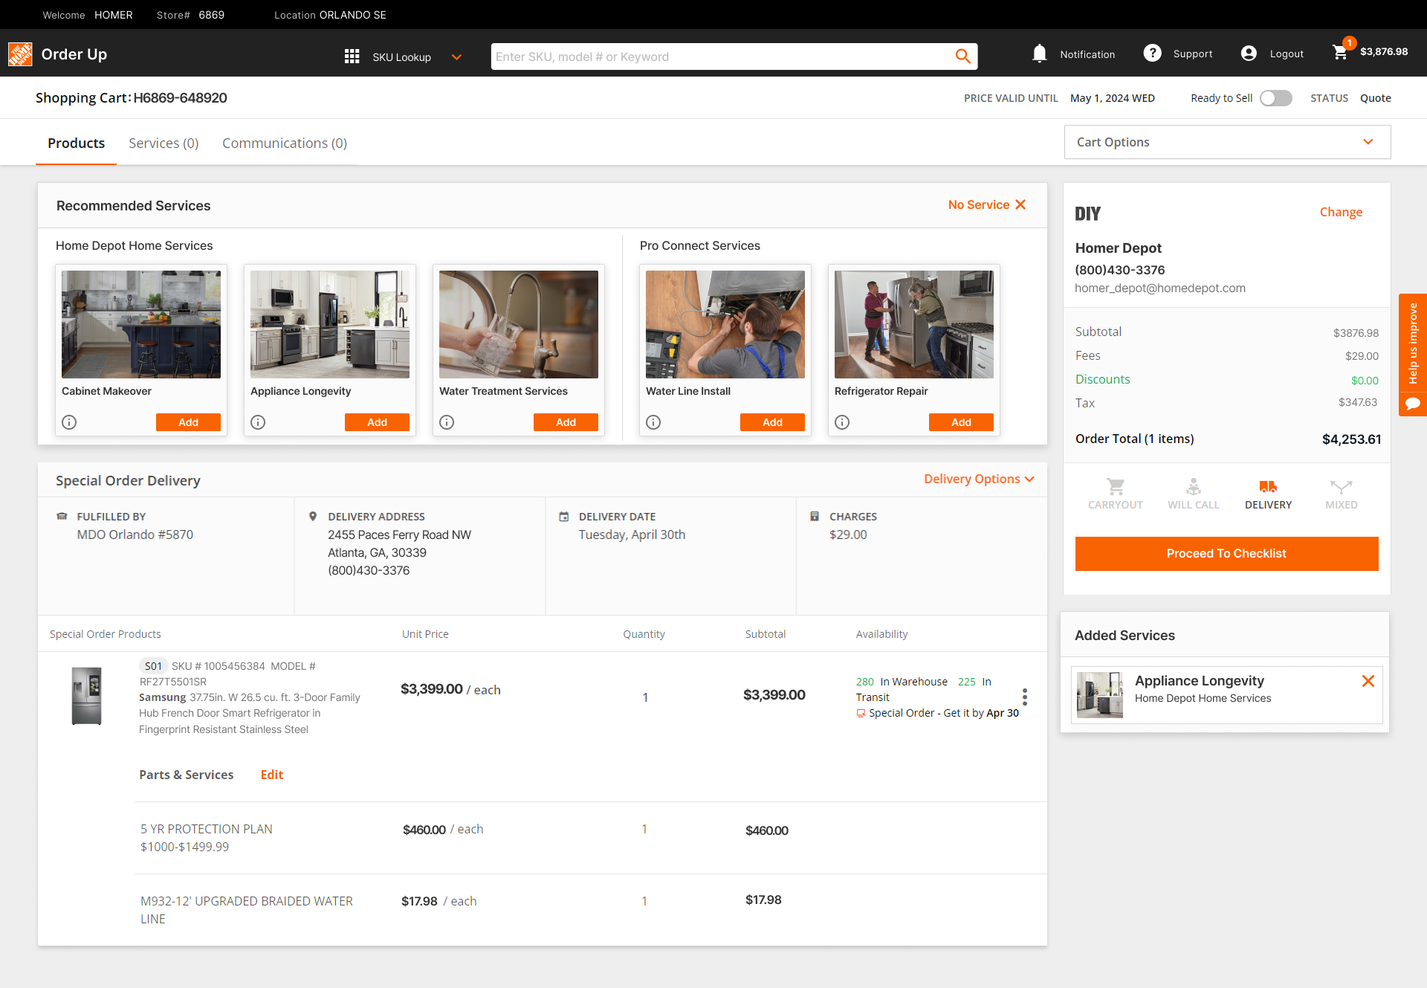Click the $3,876.98 cart total in header
1427x988 pixels.
[x=1384, y=51]
